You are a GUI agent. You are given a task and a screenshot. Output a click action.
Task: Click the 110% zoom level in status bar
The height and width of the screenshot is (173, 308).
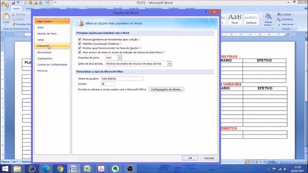(x=272, y=162)
